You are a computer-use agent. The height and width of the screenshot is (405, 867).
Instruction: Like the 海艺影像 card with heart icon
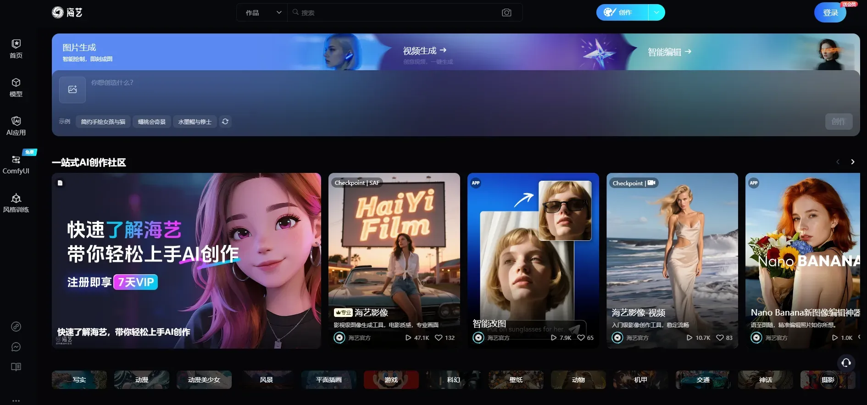click(x=439, y=338)
